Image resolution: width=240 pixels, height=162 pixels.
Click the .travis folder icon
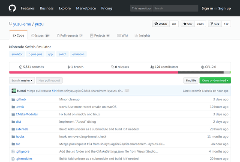(13, 107)
